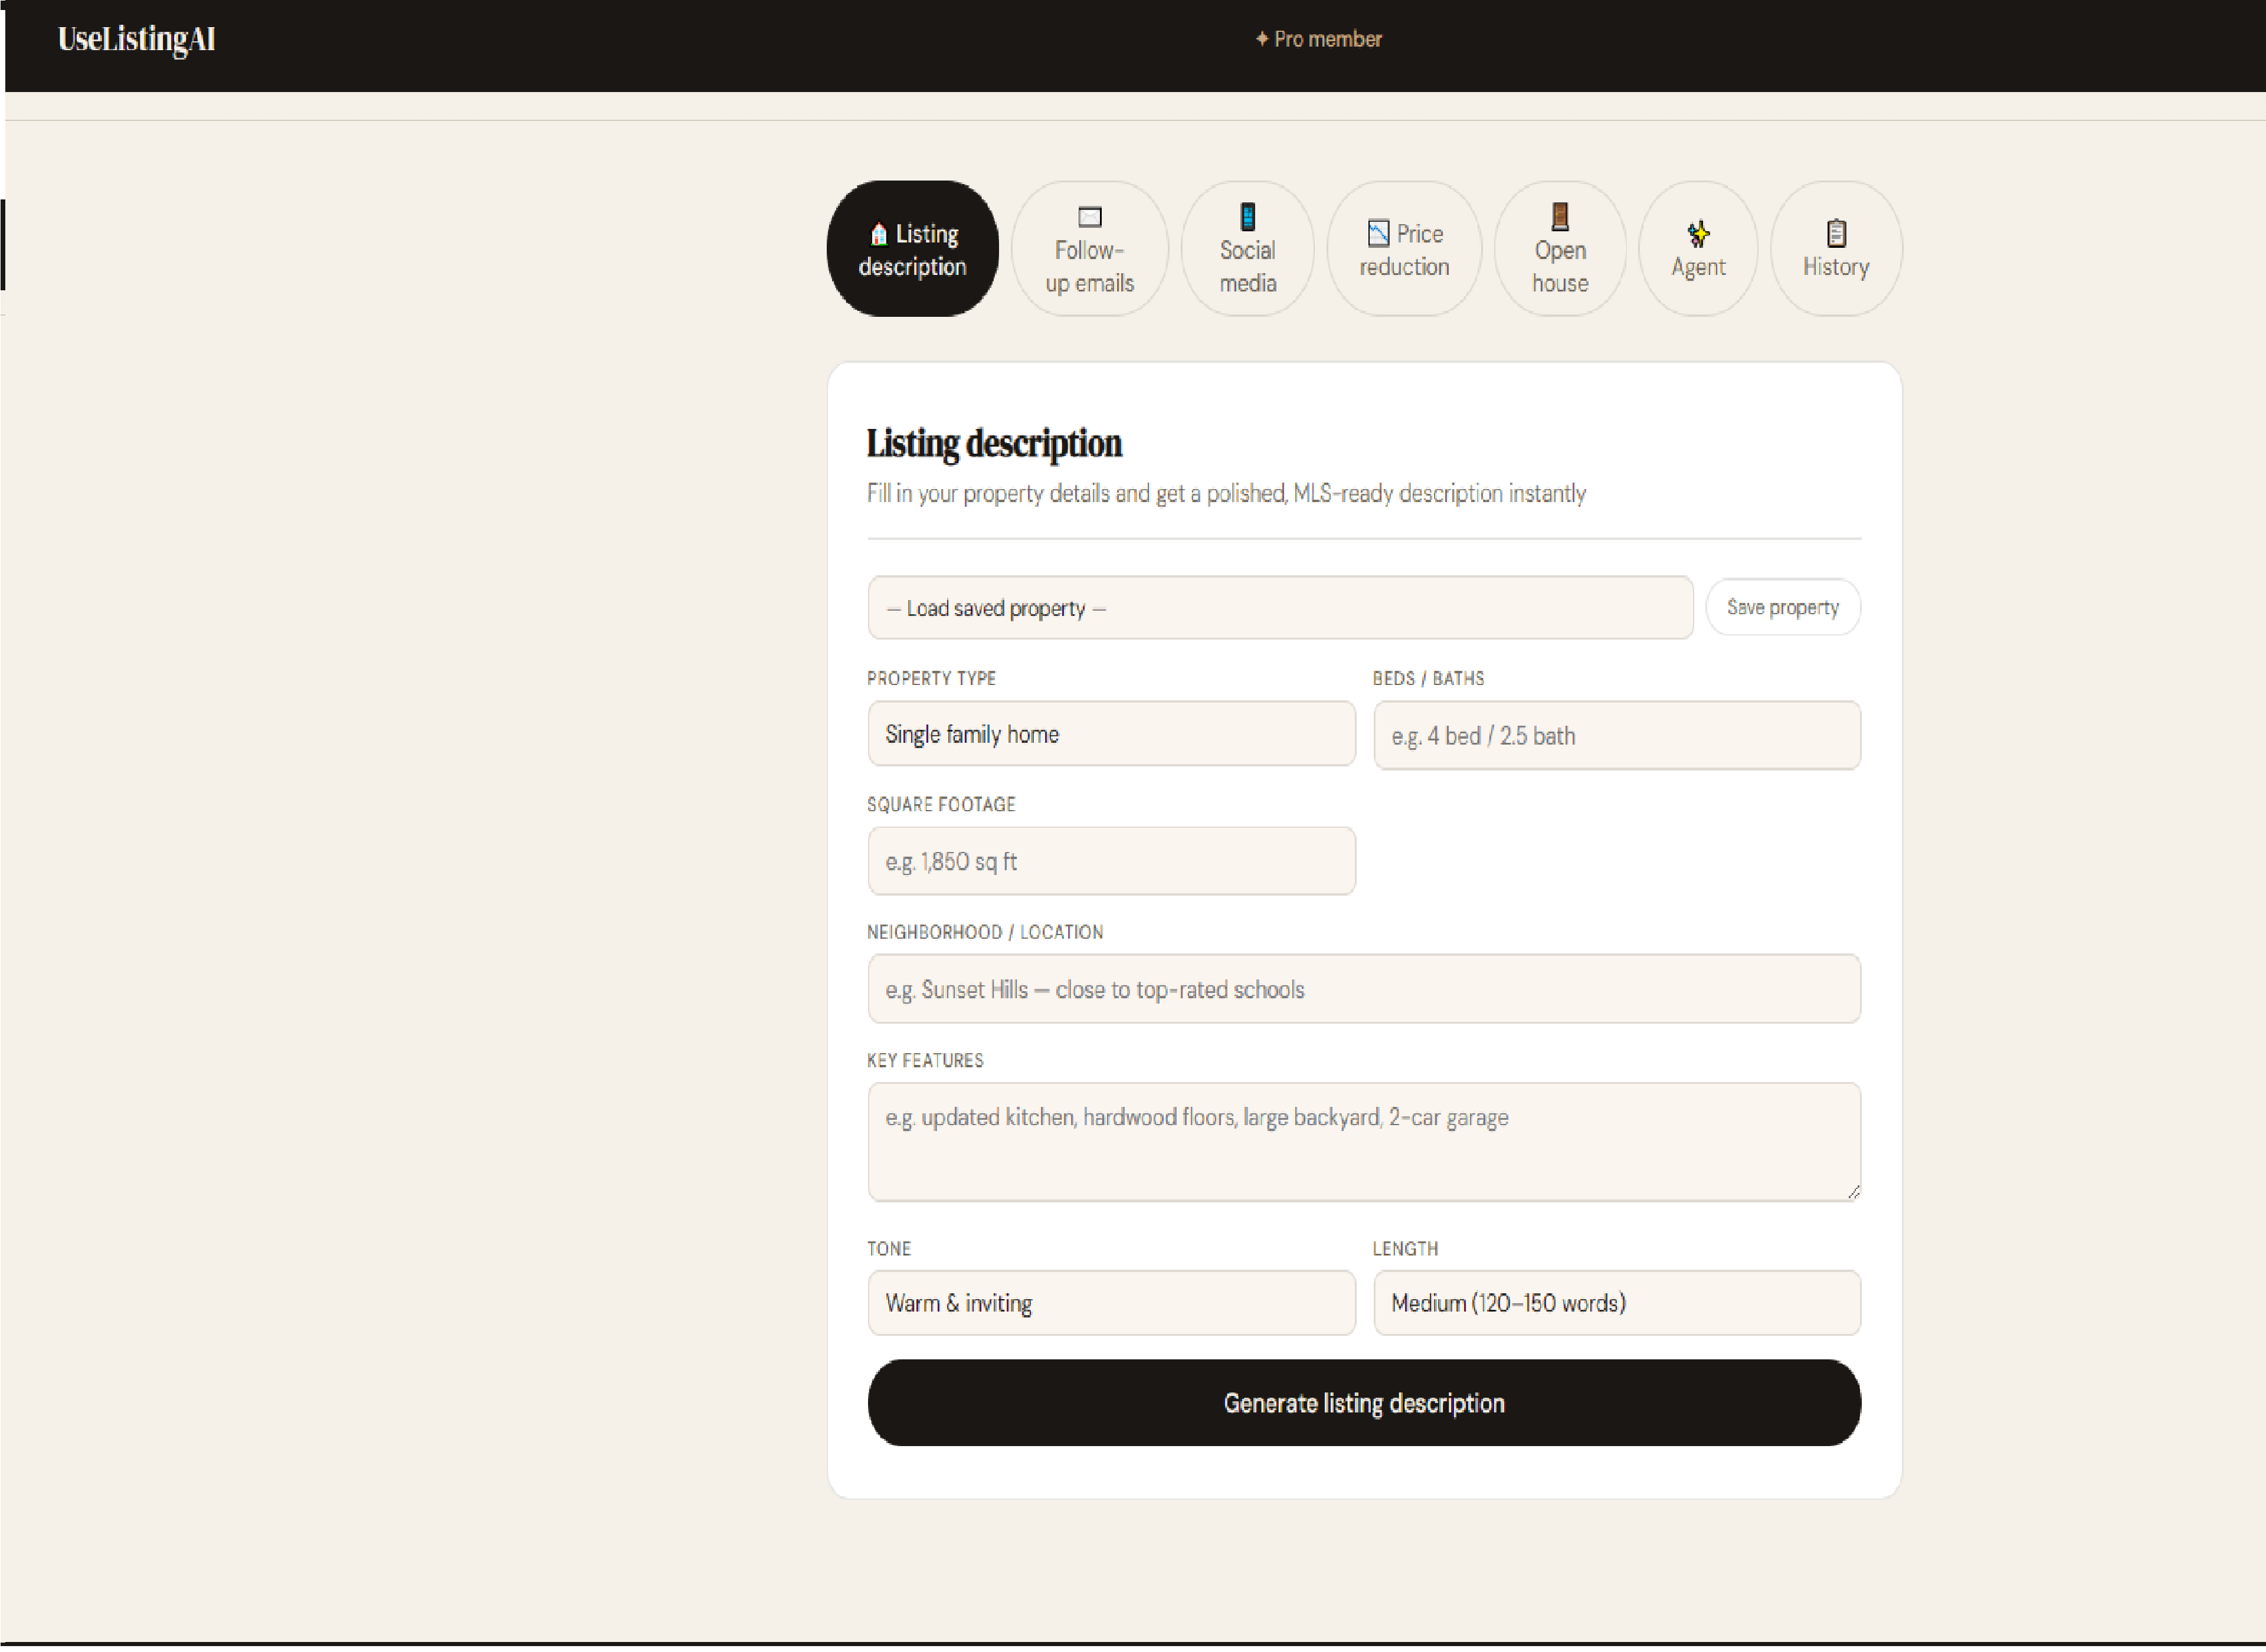Select the Follow-up emails tool
Screen dimensions: 2266x1652
[x=1089, y=248]
